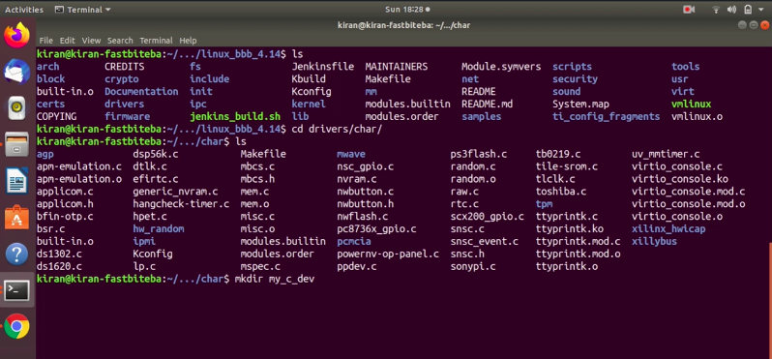Click the Activities button
Viewport: 772px width, 359px height.
pos(24,10)
